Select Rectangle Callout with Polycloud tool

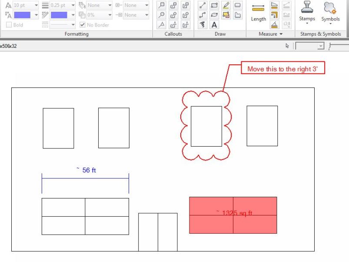coord(185,5)
